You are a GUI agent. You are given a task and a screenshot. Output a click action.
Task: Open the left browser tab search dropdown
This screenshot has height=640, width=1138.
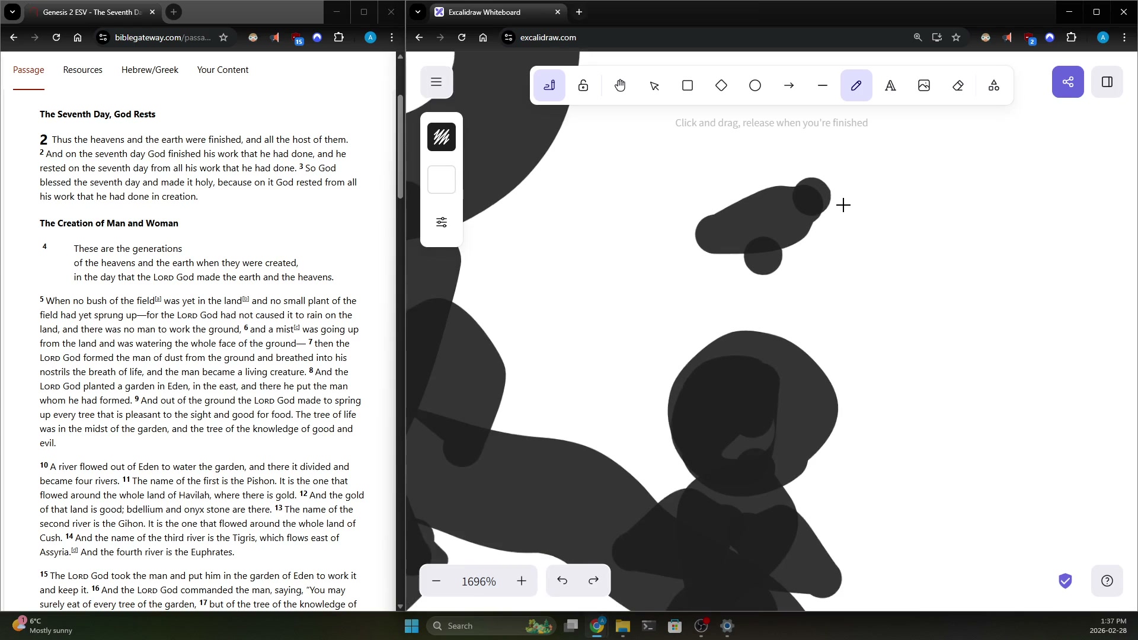[x=12, y=12]
